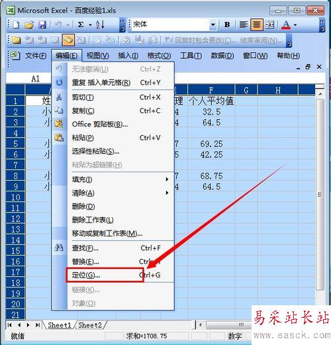The height and width of the screenshot is (345, 331).
Task: Click the New Comment icon in the reviewing toolbar
Action: [x=16, y=40]
